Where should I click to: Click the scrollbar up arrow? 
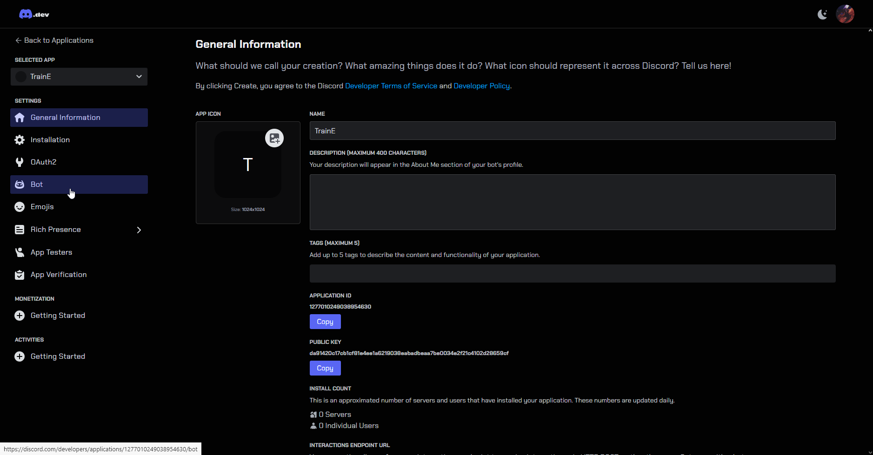click(870, 31)
